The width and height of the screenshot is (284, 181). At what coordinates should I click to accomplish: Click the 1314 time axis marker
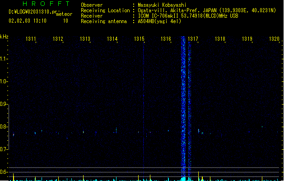coord(112,39)
